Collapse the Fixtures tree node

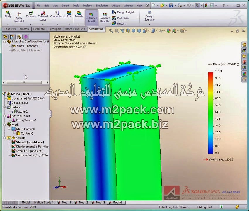4,107
